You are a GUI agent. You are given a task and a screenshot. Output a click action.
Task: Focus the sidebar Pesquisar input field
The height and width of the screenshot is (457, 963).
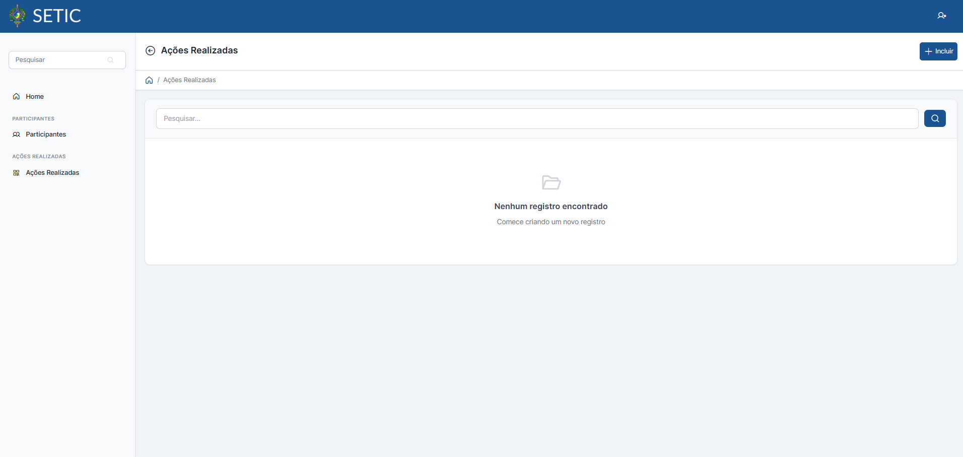[59, 60]
